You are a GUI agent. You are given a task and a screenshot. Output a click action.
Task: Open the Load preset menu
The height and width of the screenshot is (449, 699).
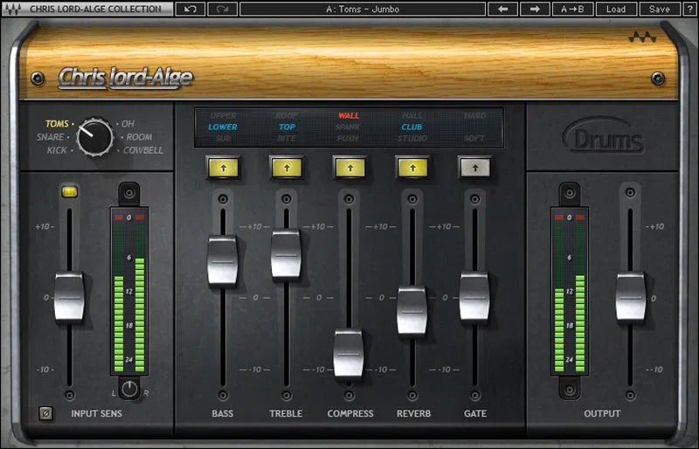click(616, 9)
